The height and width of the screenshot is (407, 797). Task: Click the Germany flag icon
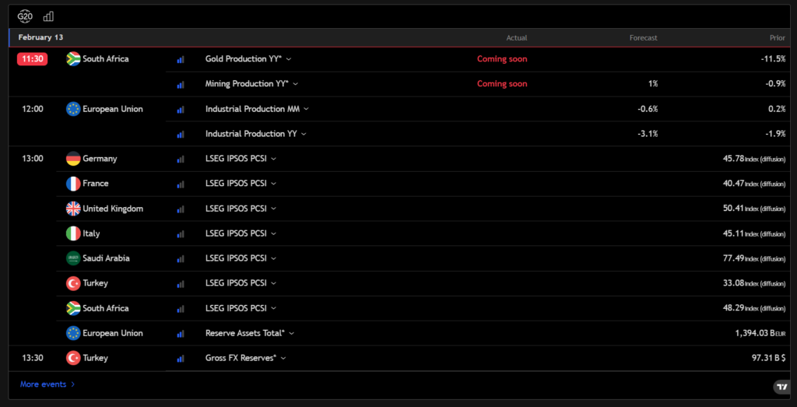click(x=74, y=159)
